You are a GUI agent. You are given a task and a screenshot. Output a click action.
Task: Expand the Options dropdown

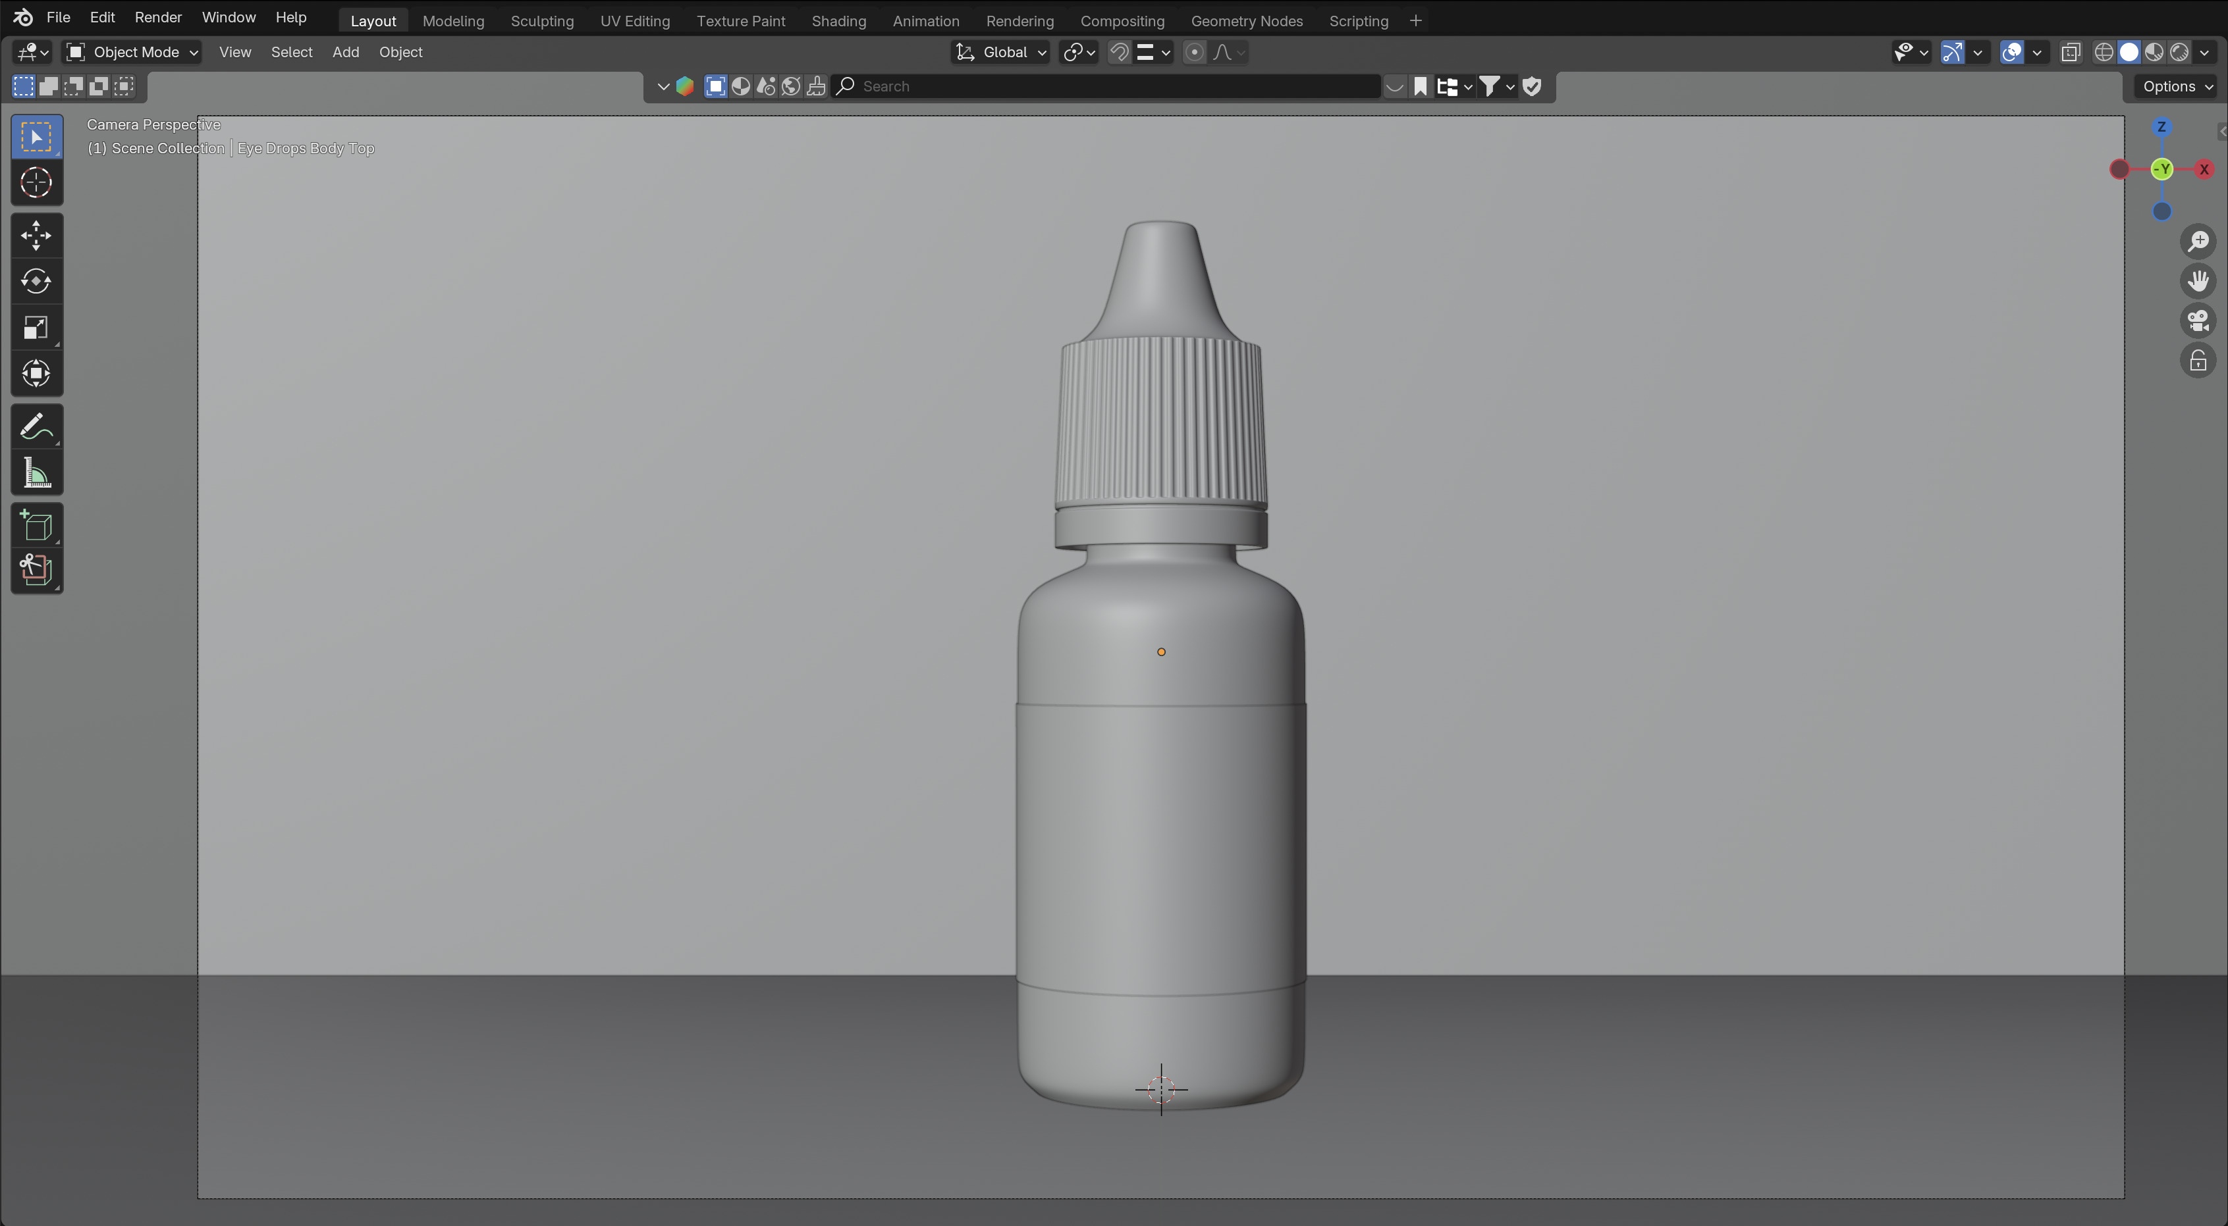click(2177, 86)
